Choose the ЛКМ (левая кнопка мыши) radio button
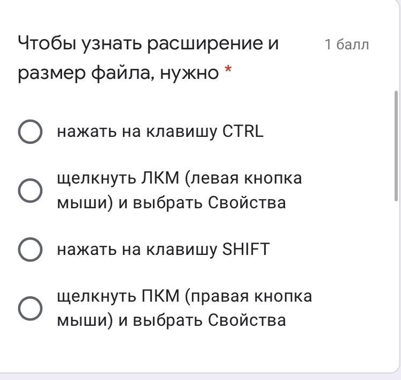The image size is (401, 380). [30, 191]
